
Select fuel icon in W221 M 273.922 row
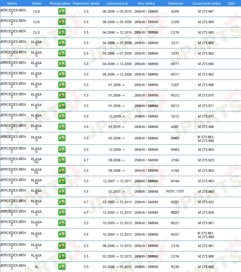(x=62, y=202)
